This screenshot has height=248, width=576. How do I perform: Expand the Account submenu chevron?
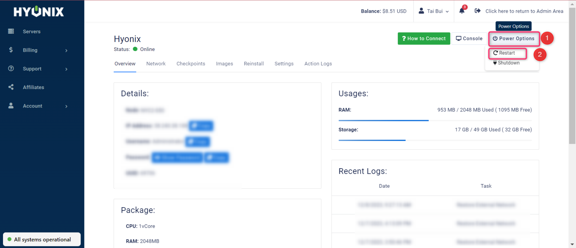(x=66, y=106)
